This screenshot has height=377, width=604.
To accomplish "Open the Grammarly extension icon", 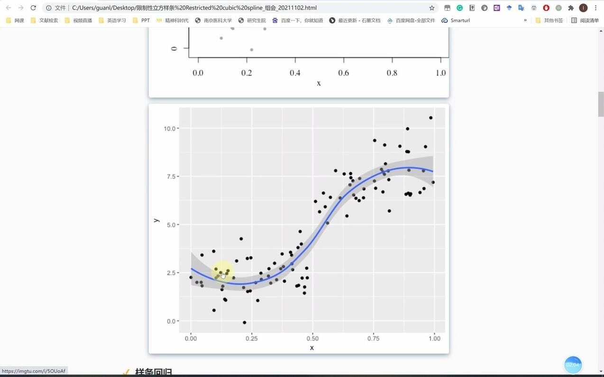I will pyautogui.click(x=459, y=8).
